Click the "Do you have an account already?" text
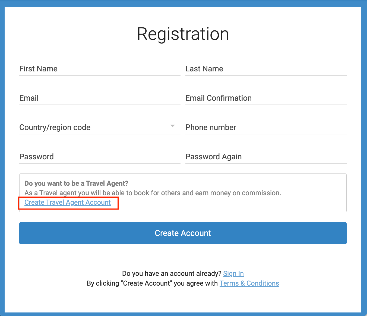 172,274
